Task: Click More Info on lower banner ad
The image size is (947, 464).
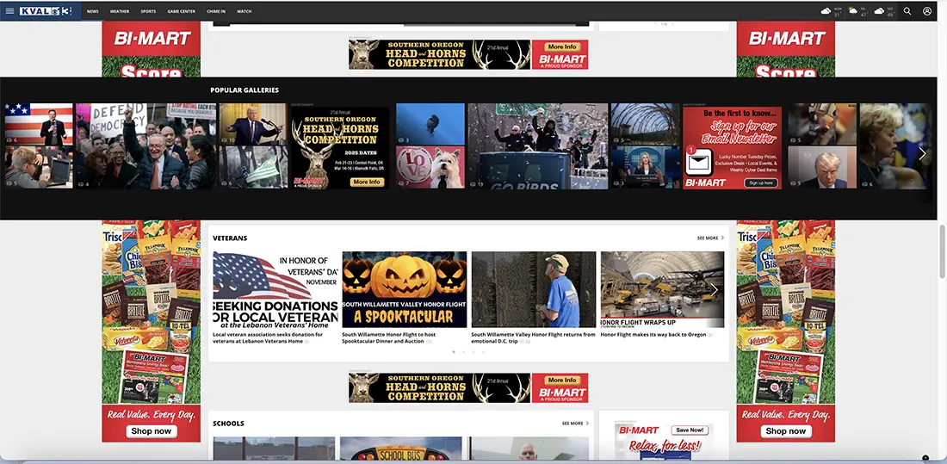Action: [562, 380]
